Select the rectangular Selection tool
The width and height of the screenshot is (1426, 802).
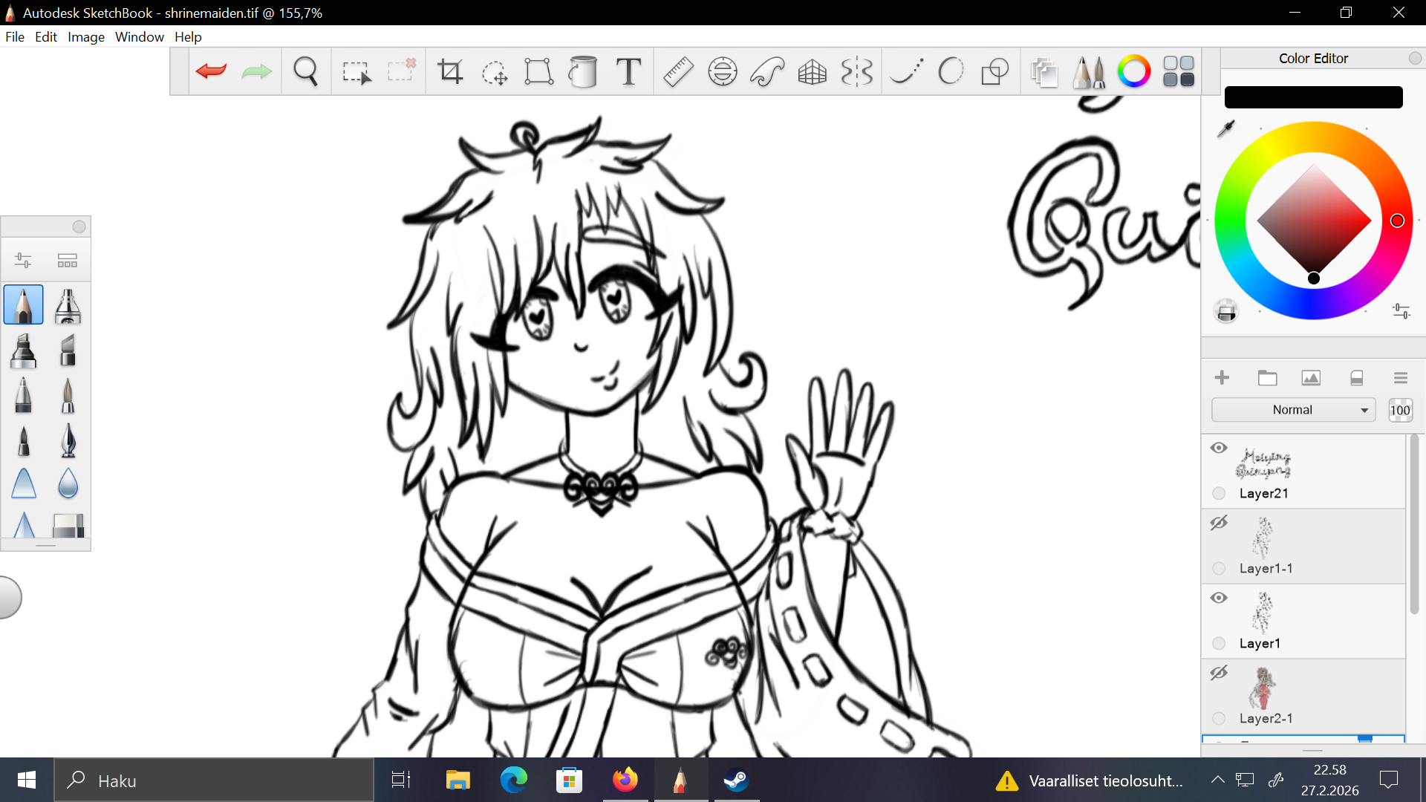coord(356,71)
